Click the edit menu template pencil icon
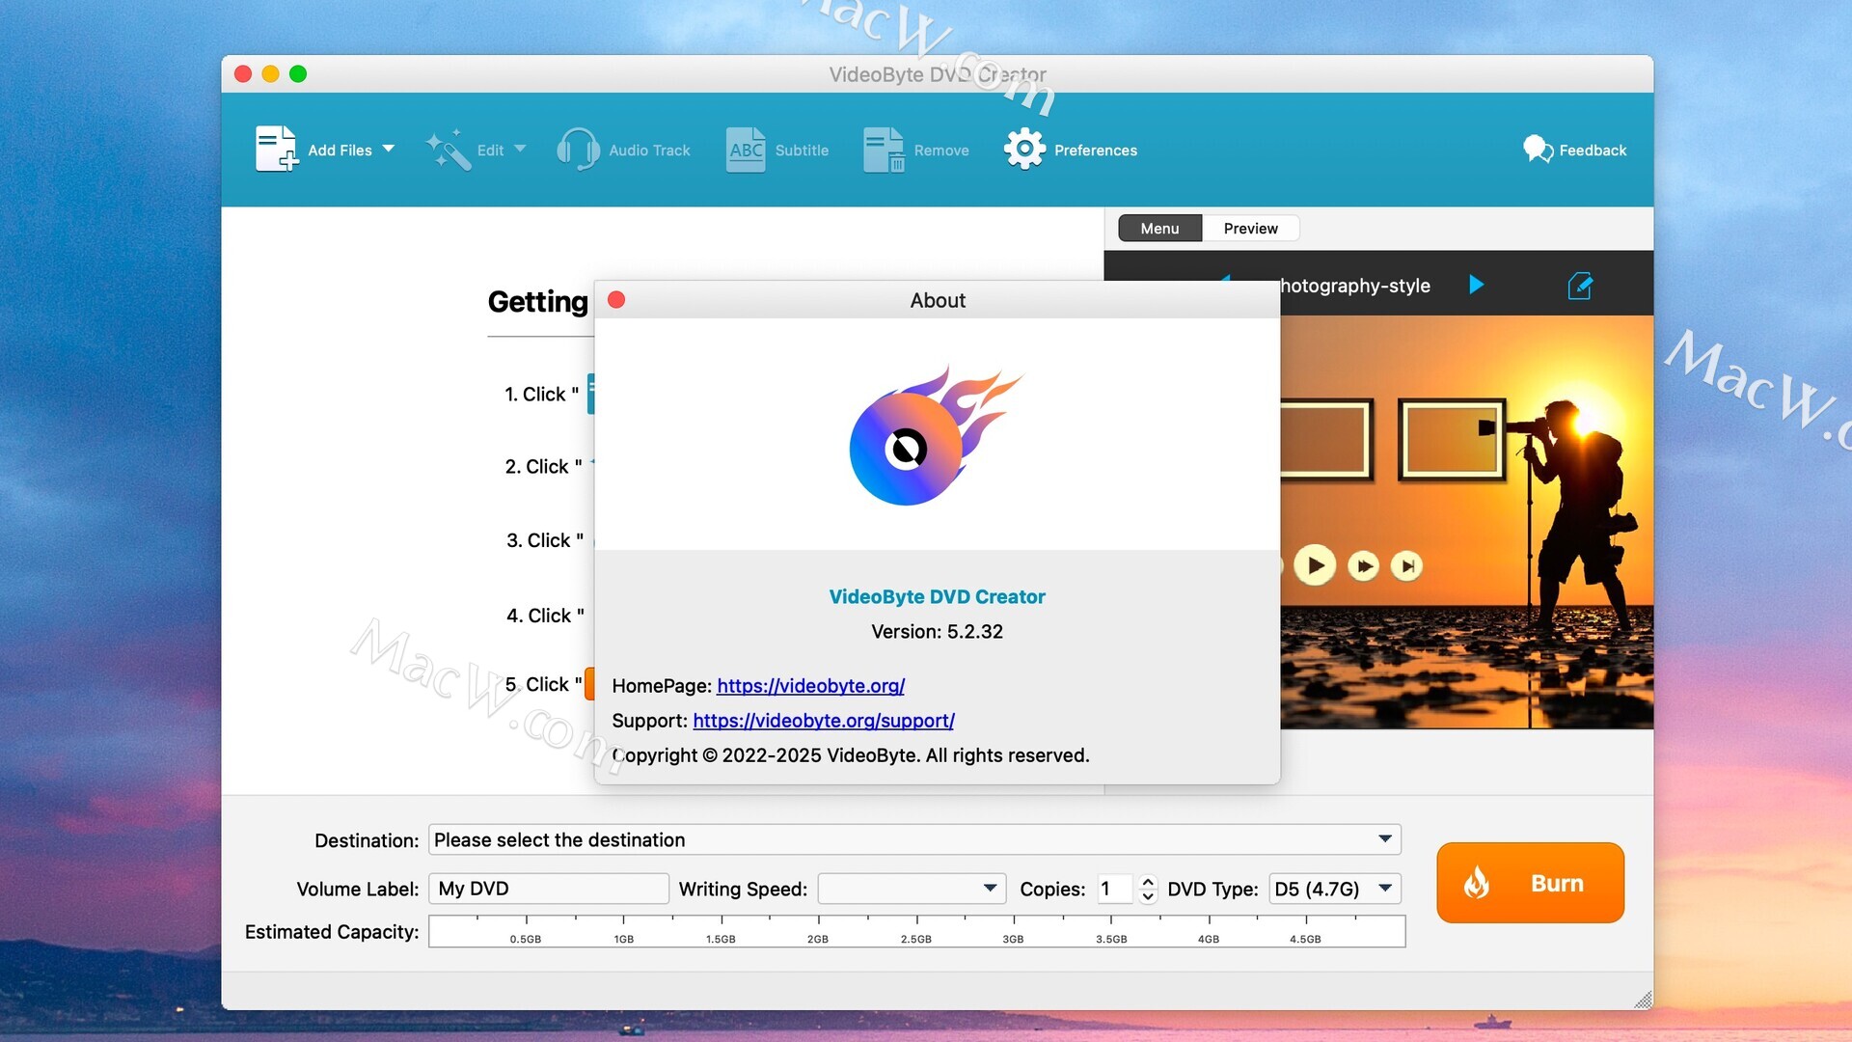This screenshot has height=1042, width=1852. pos(1580,286)
